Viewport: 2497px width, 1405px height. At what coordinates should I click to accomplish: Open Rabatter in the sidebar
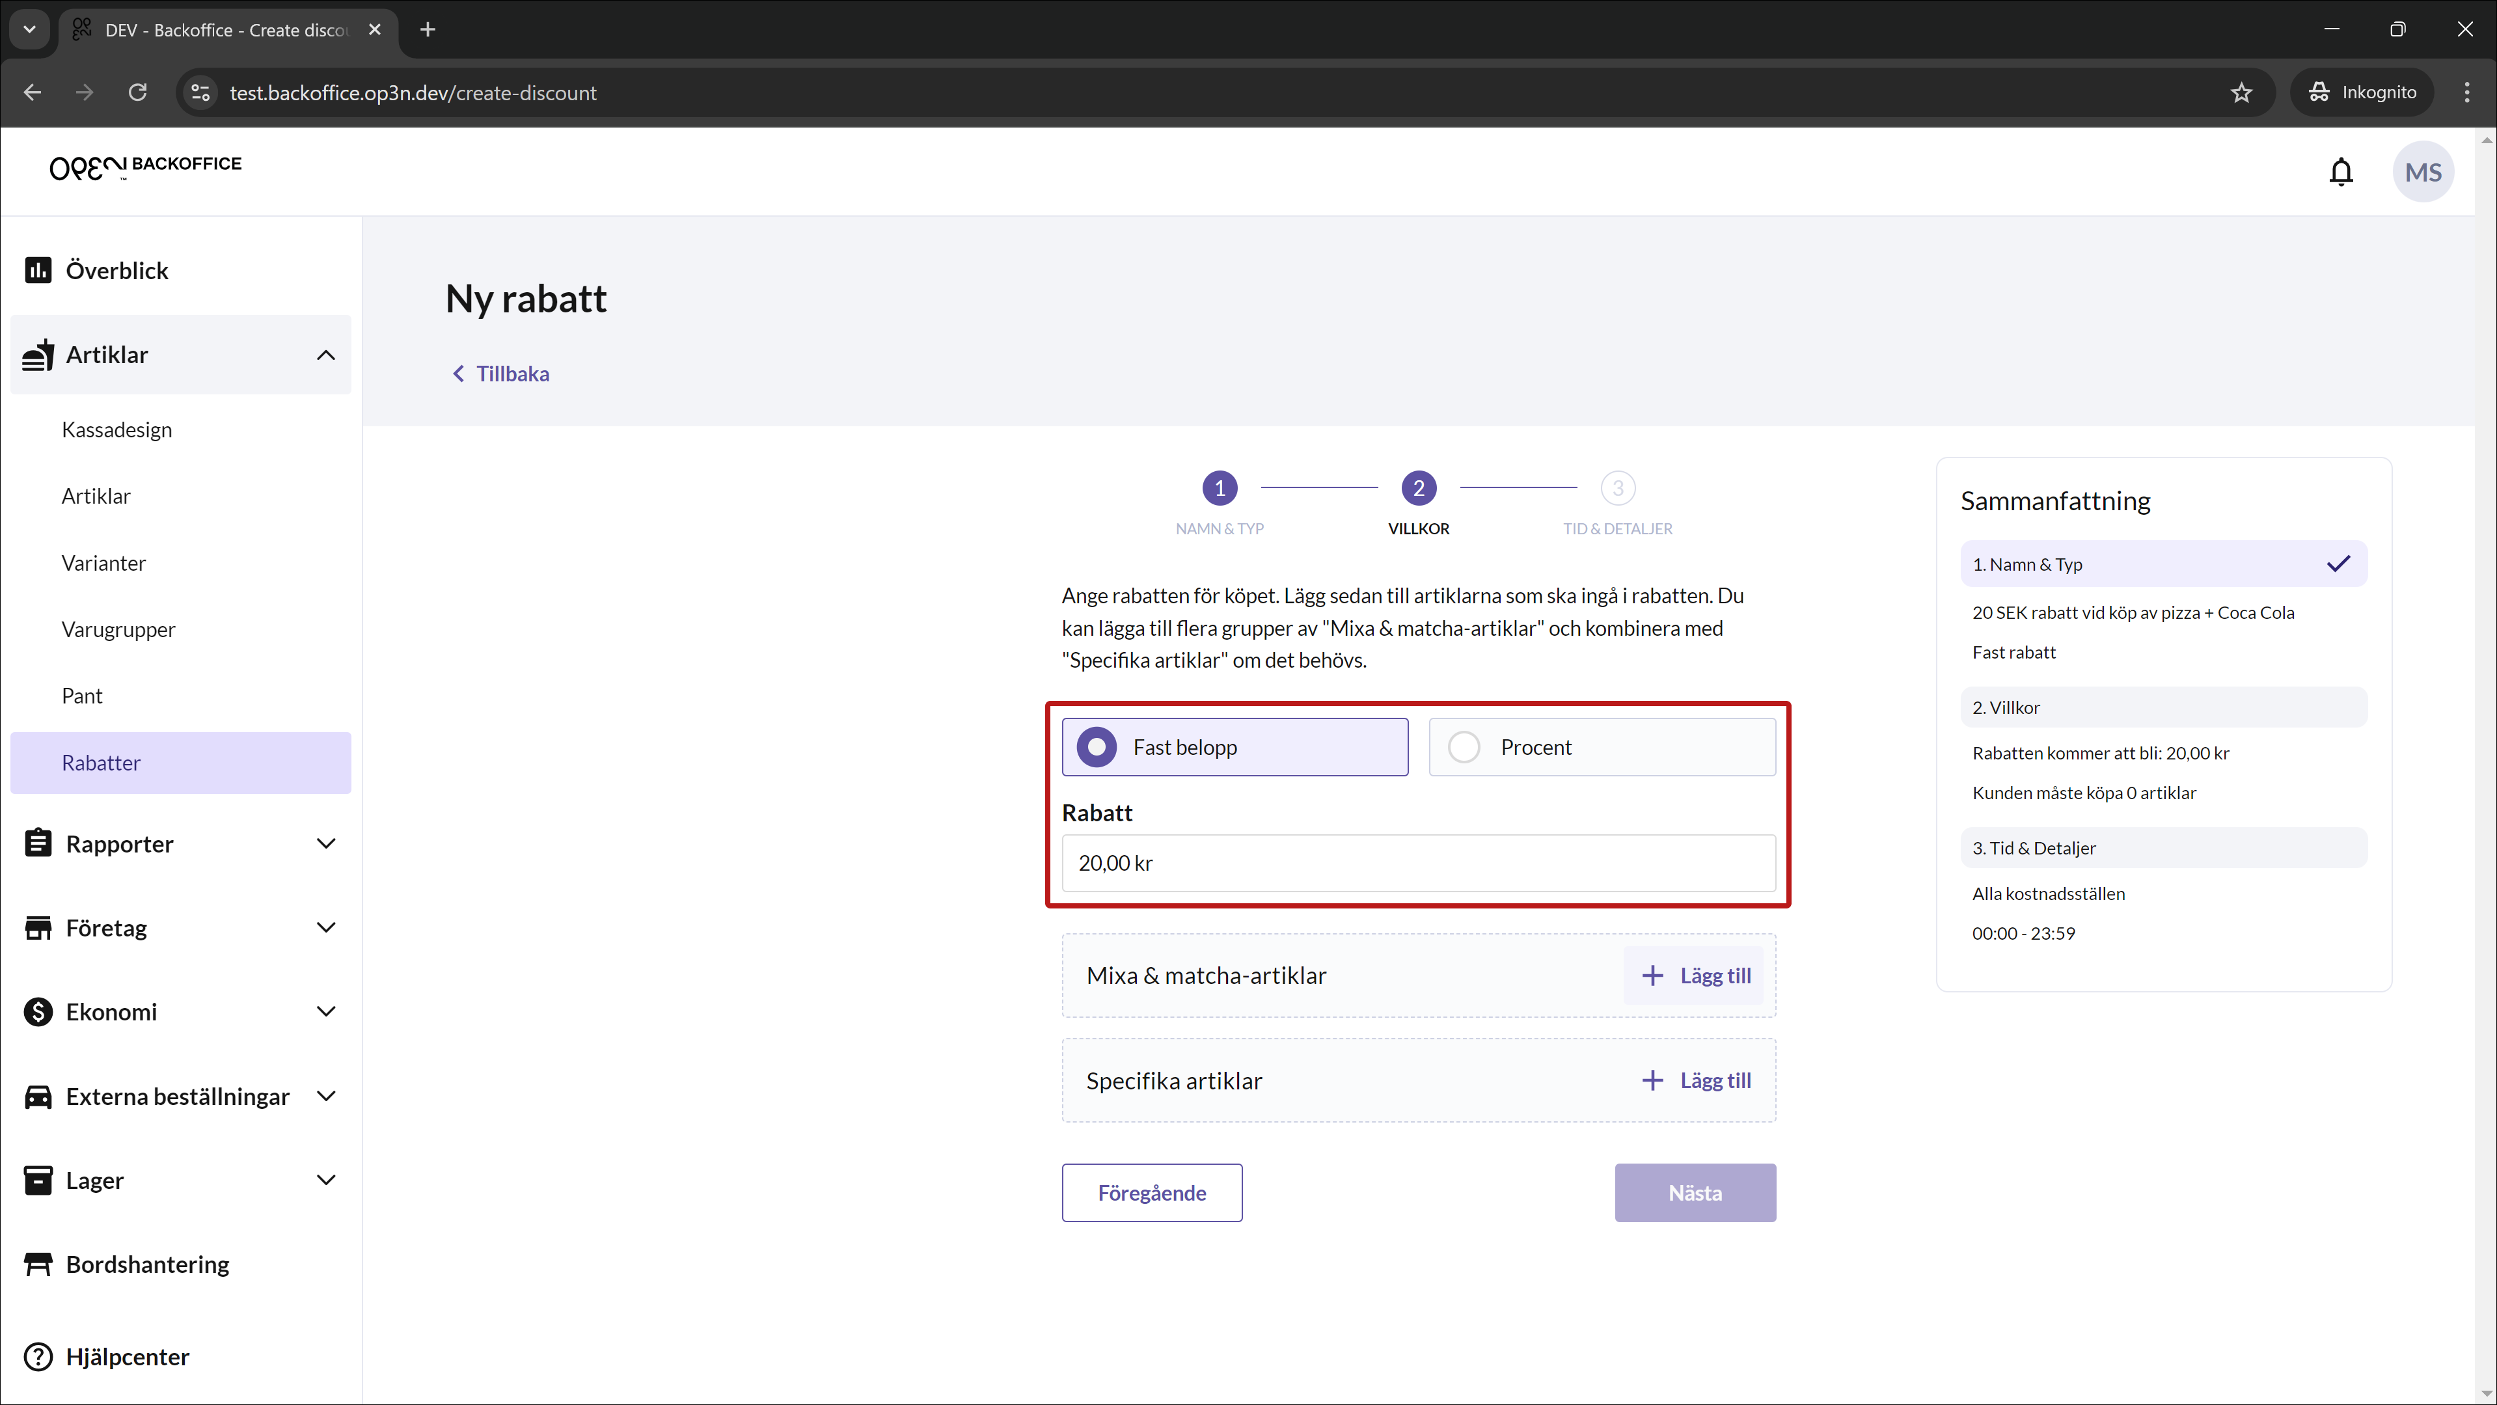point(180,762)
